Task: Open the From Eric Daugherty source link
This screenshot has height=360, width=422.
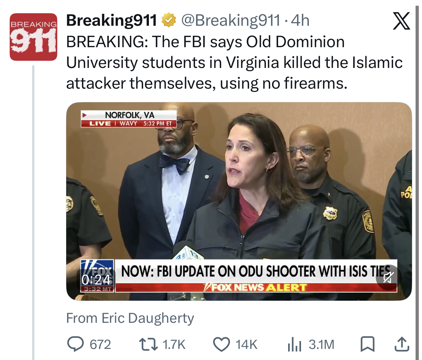Action: [x=130, y=318]
